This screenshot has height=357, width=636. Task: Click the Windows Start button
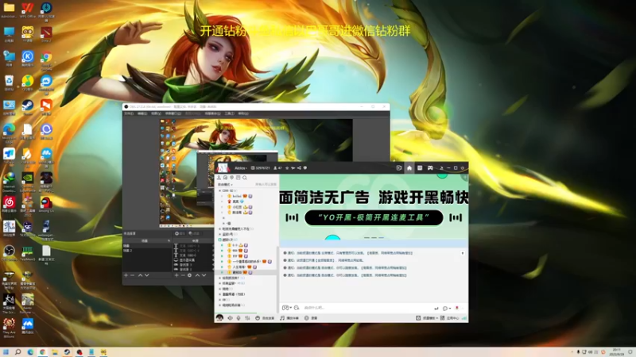[6, 352]
